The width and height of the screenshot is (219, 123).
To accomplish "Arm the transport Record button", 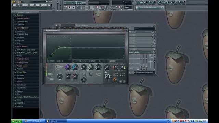I will click(77, 7).
